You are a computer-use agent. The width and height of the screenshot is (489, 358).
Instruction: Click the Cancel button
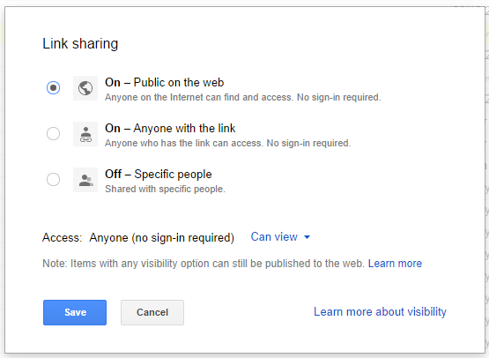152,312
